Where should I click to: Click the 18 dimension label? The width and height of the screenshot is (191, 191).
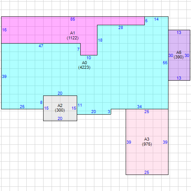point(100,40)
